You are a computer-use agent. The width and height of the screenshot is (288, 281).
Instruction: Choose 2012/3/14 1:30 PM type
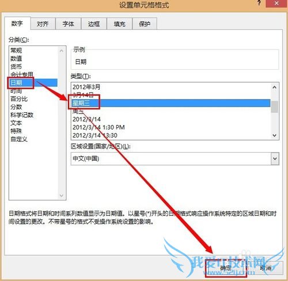[171, 127]
